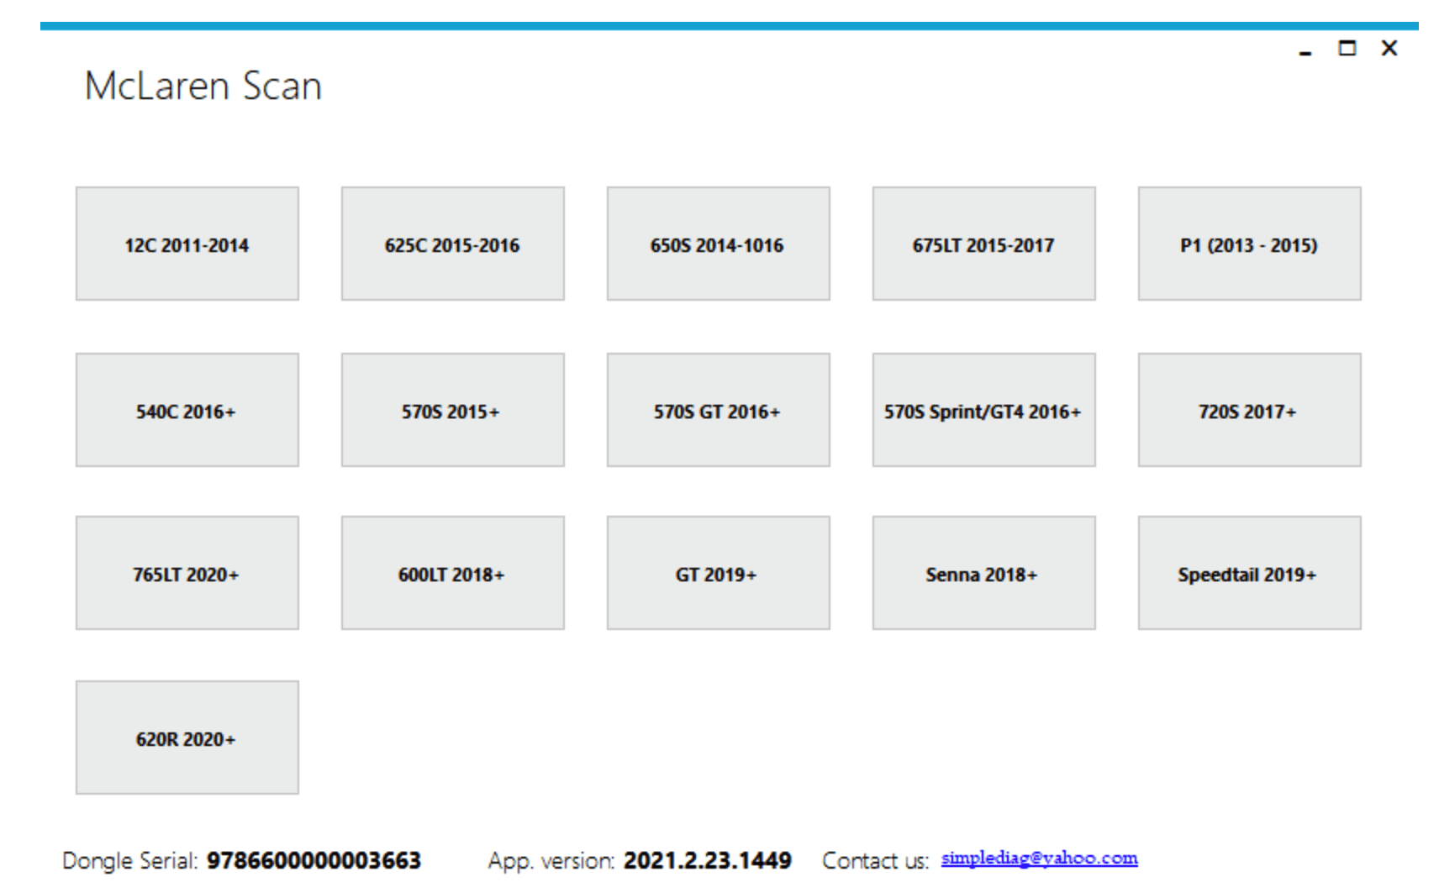
Task: Open the 600LT 2018+ vehicle
Action: pos(452,573)
